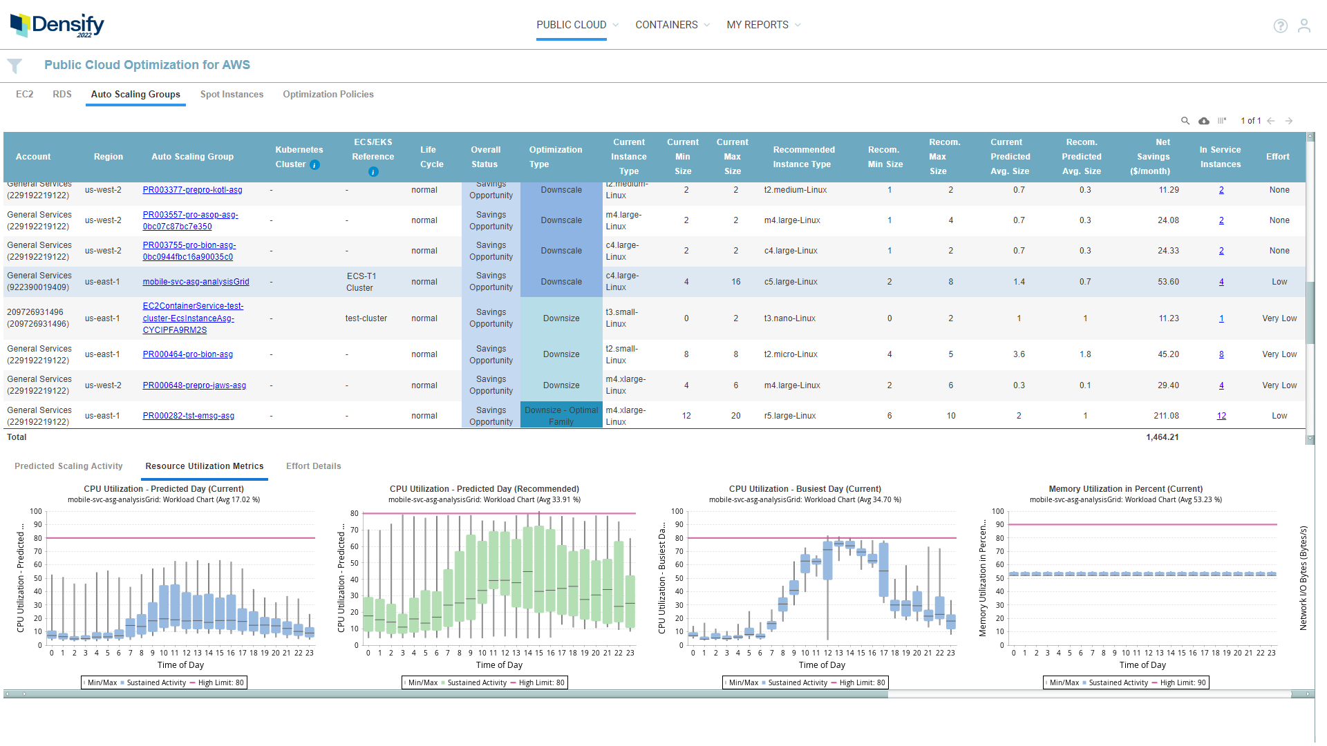
Task: Click Public Cloud Optimization for AWS heading
Action: (147, 65)
